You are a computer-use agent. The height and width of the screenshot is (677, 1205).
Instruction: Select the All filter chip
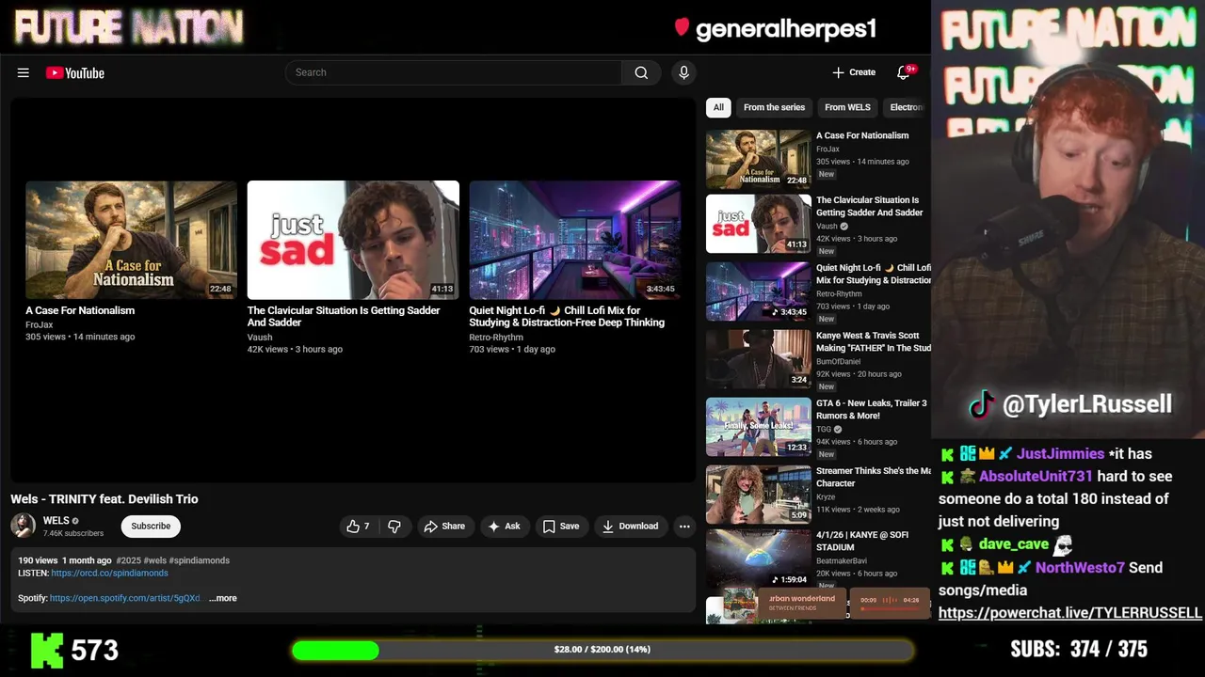point(718,107)
